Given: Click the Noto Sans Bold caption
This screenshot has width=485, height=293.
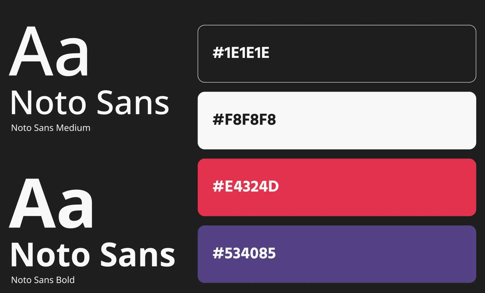Looking at the screenshot, I should click(x=43, y=280).
